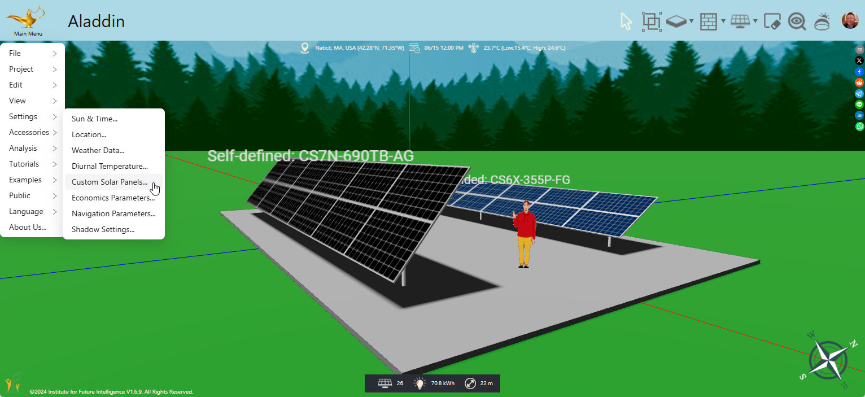Open Navigation Parameters... settings
865x397 pixels.
tap(113, 214)
